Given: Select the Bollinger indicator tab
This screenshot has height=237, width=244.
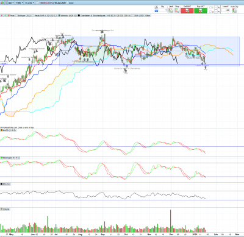Looking at the screenshot, I should point(24,15).
